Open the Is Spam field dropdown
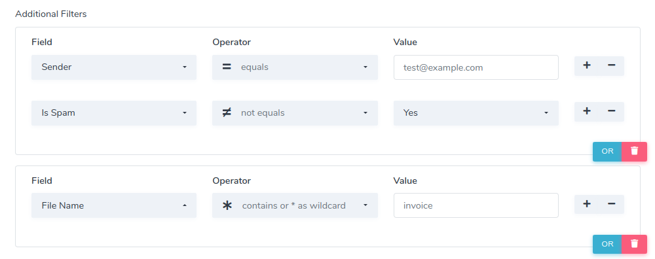 pyautogui.click(x=113, y=113)
